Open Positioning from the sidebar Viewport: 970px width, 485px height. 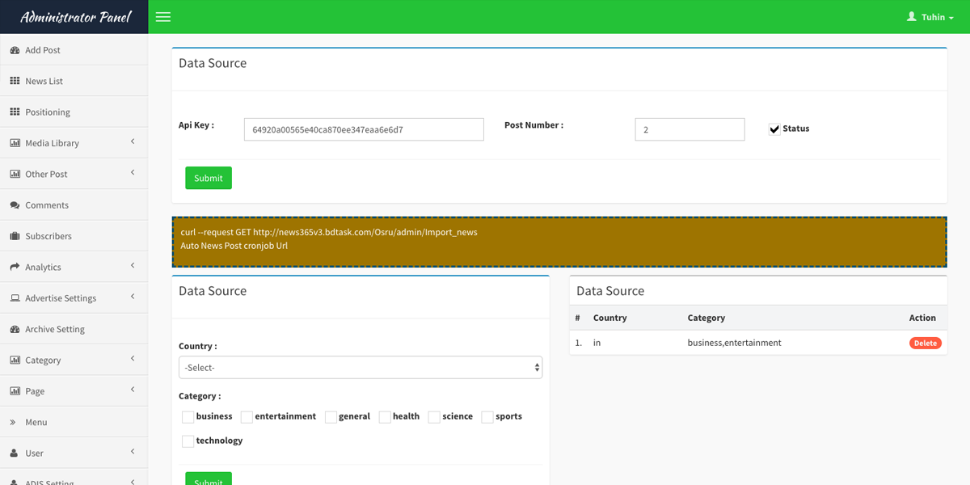[x=47, y=112]
